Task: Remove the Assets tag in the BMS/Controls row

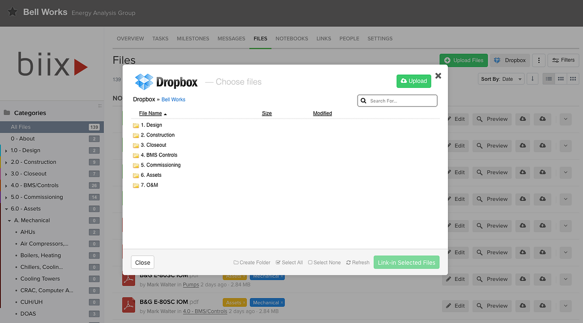Action: [x=244, y=303]
